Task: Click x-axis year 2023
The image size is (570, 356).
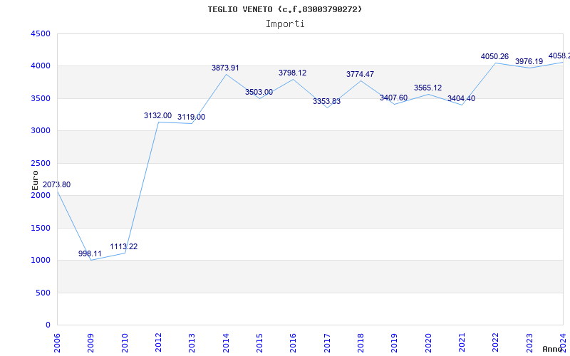Action: coord(529,343)
